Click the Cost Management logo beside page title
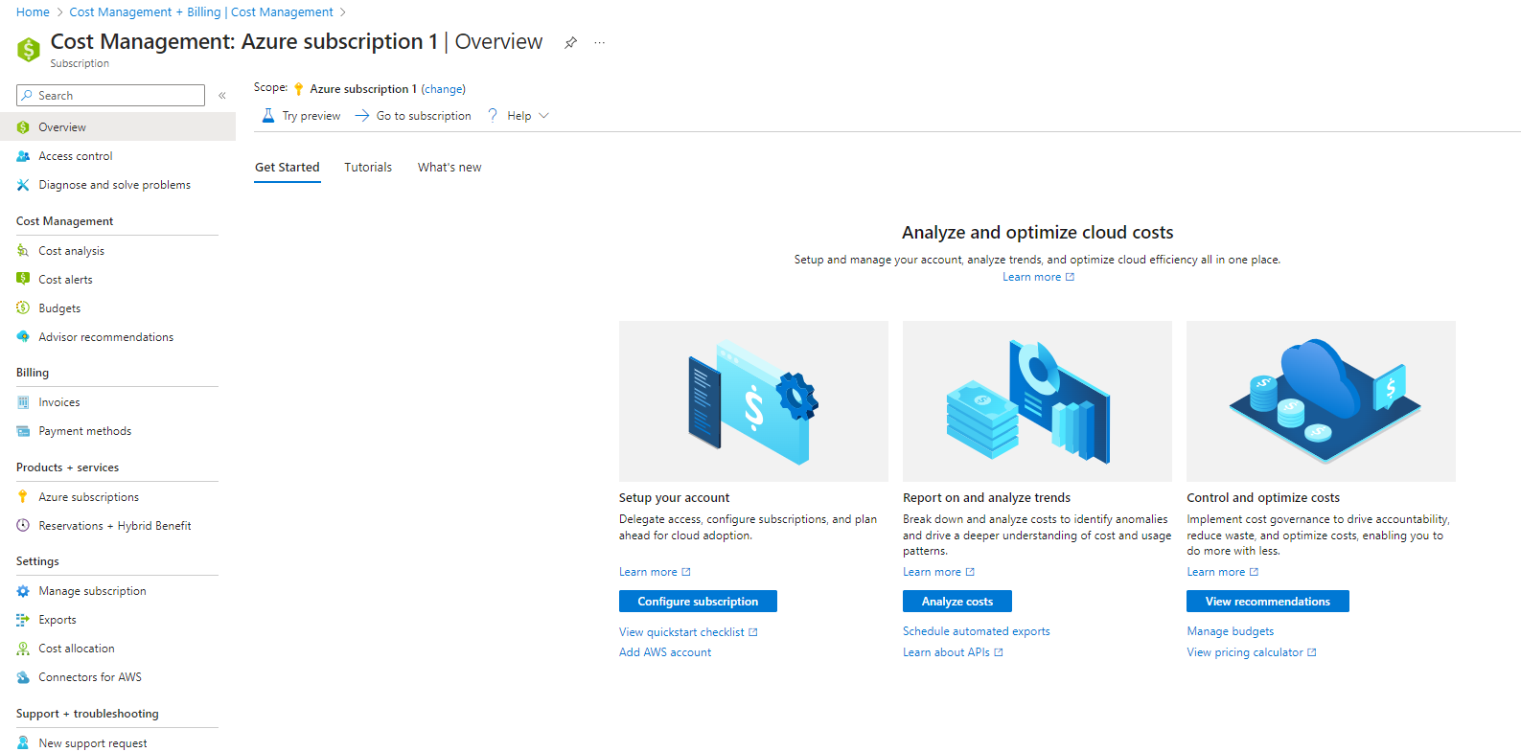This screenshot has width=1521, height=752. pyautogui.click(x=29, y=48)
